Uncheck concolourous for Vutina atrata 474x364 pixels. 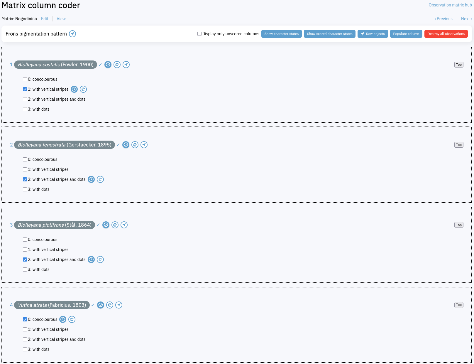(25, 319)
